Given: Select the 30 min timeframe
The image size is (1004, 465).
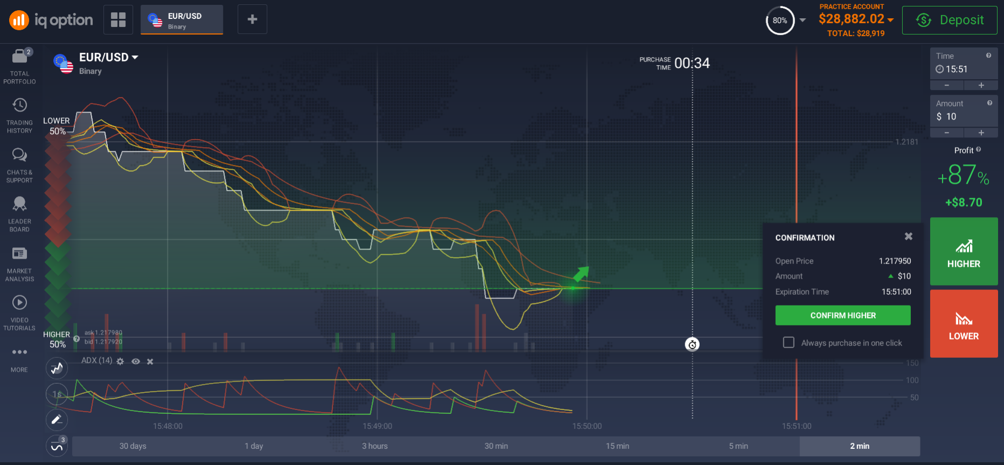Looking at the screenshot, I should point(496,446).
